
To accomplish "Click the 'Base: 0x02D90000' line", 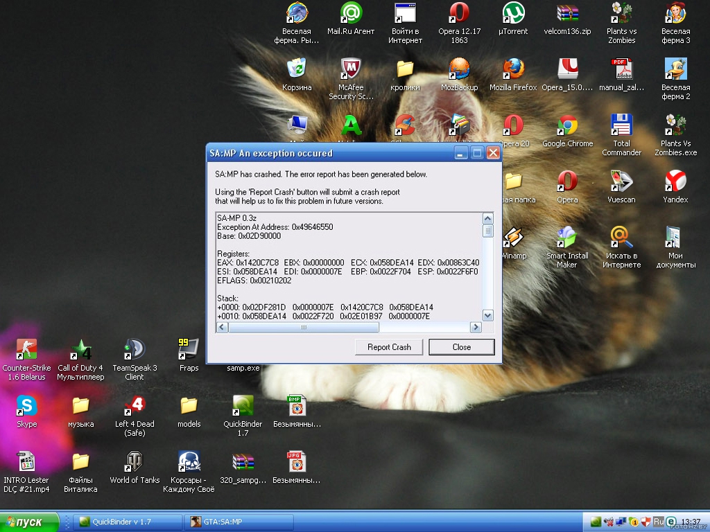I will [249, 236].
